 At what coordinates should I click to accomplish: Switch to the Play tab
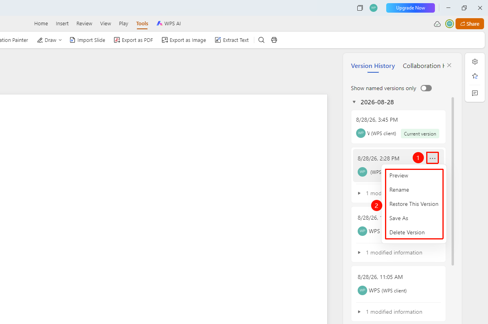[x=124, y=24]
